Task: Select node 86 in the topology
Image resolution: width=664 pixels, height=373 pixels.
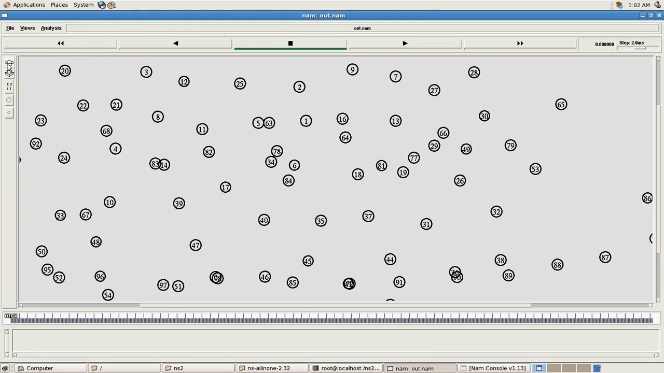Action: pyautogui.click(x=647, y=198)
